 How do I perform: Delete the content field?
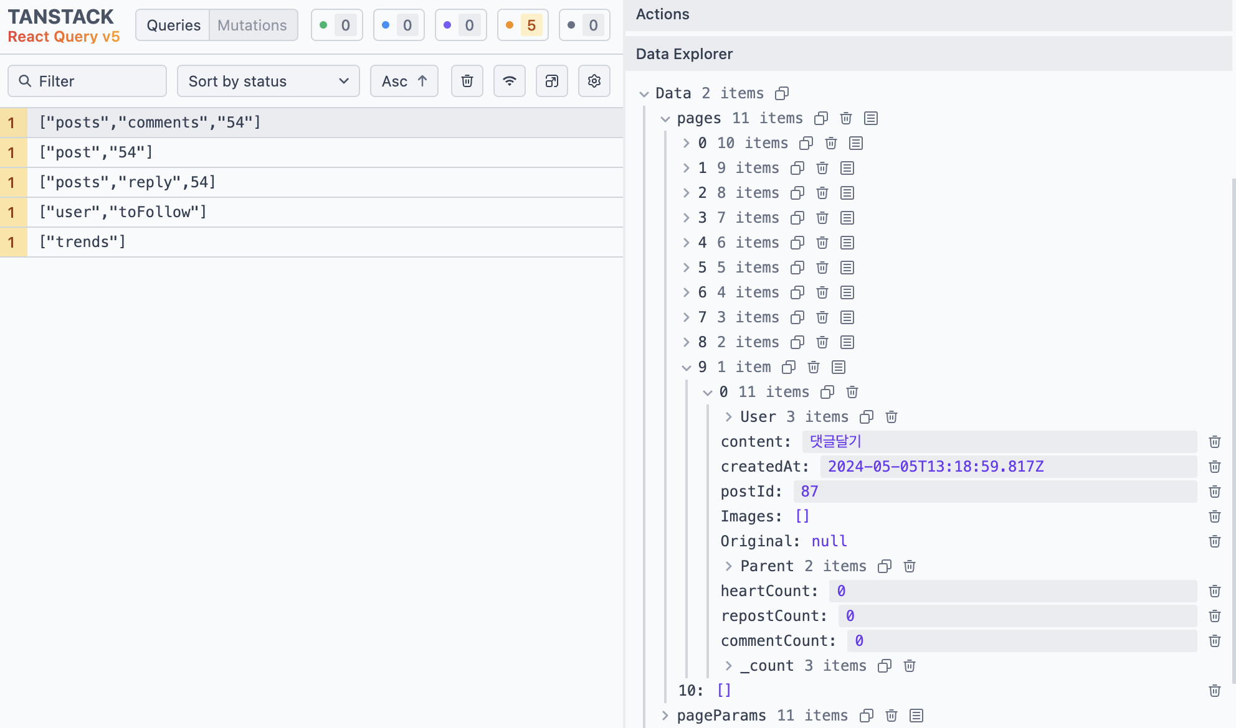point(1215,442)
